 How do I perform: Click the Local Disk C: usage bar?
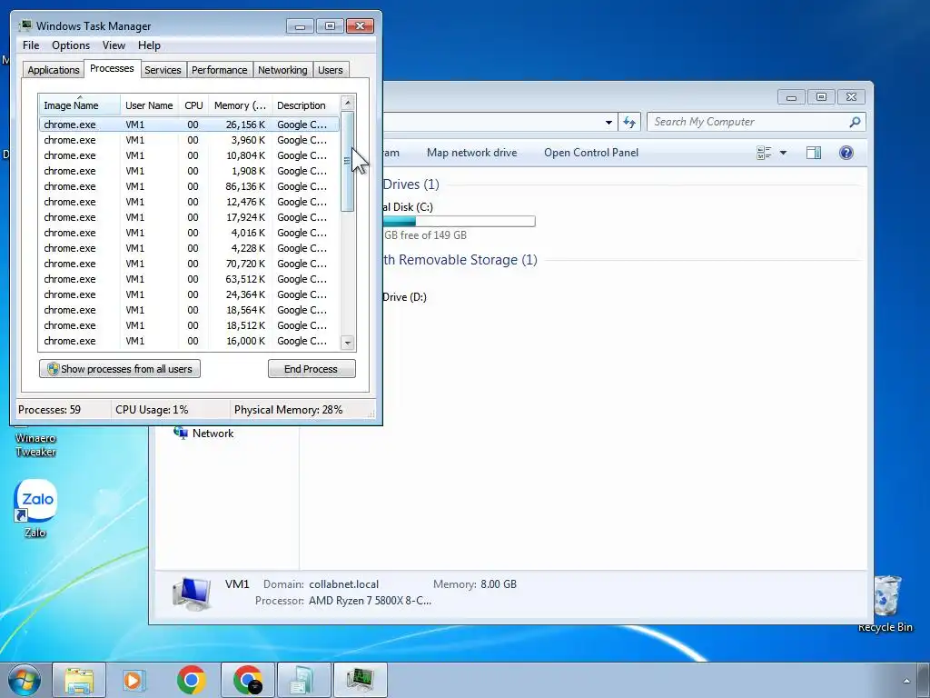(459, 222)
